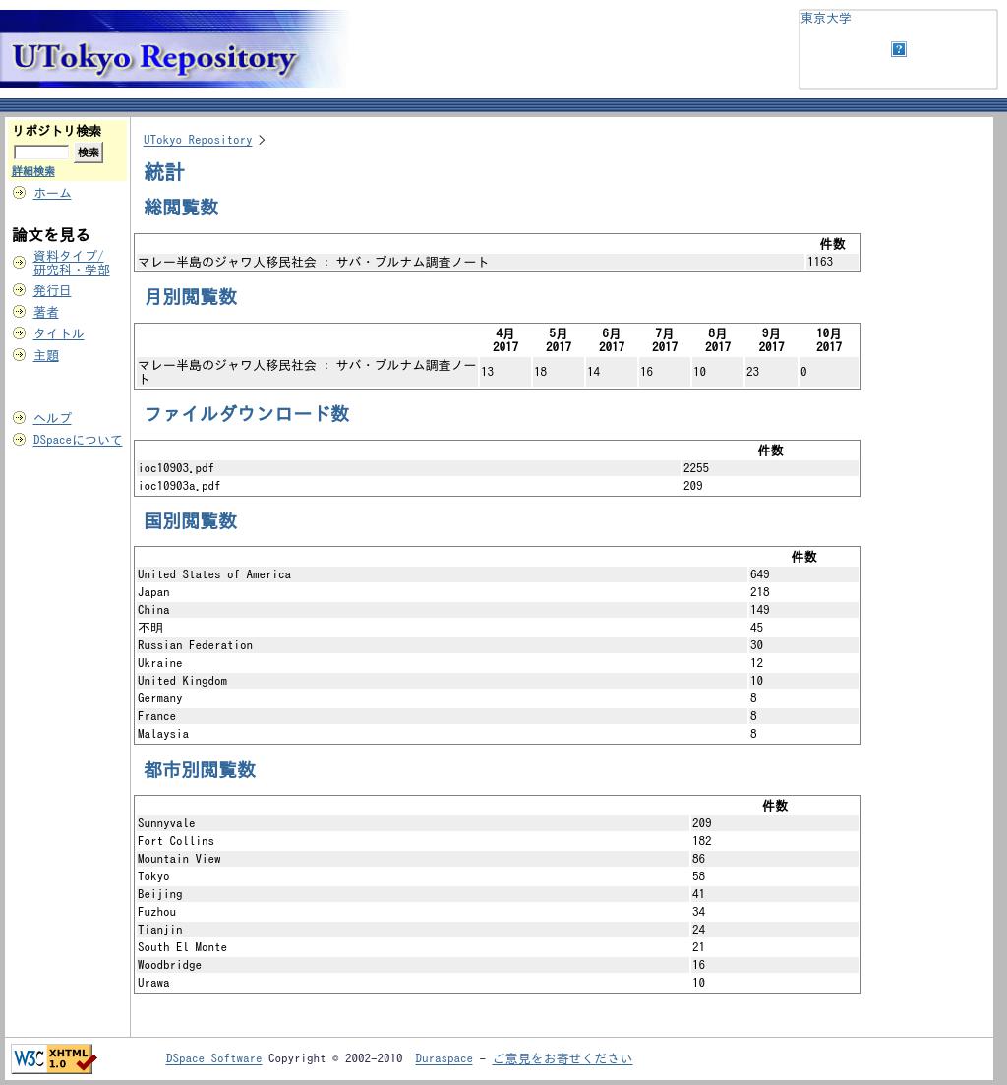Click the arrow icon beside タイトル
The width and height of the screenshot is (1007, 1085).
pos(20,332)
